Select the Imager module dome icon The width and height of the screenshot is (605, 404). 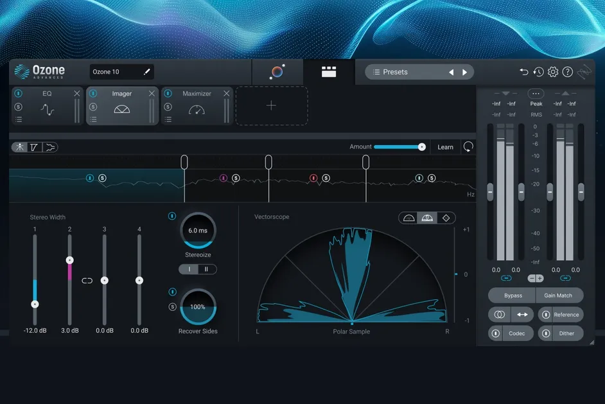pyautogui.click(x=122, y=110)
